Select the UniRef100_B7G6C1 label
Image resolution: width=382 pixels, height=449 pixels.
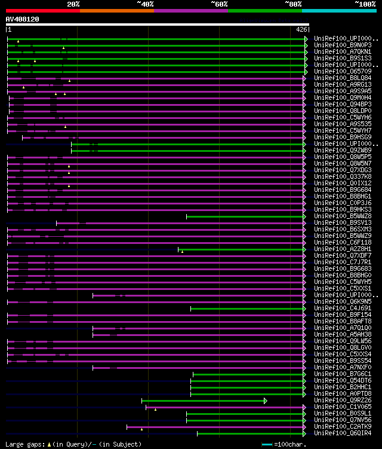[x=343, y=374]
